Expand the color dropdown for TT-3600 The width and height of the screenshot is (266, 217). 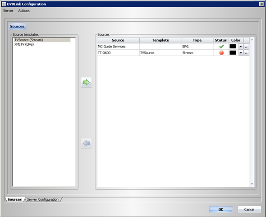[x=241, y=53]
